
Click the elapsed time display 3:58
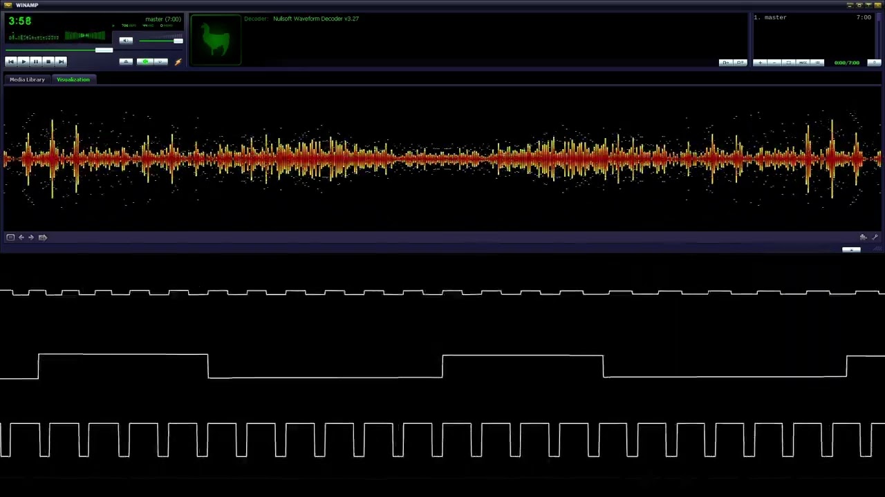pyautogui.click(x=20, y=21)
